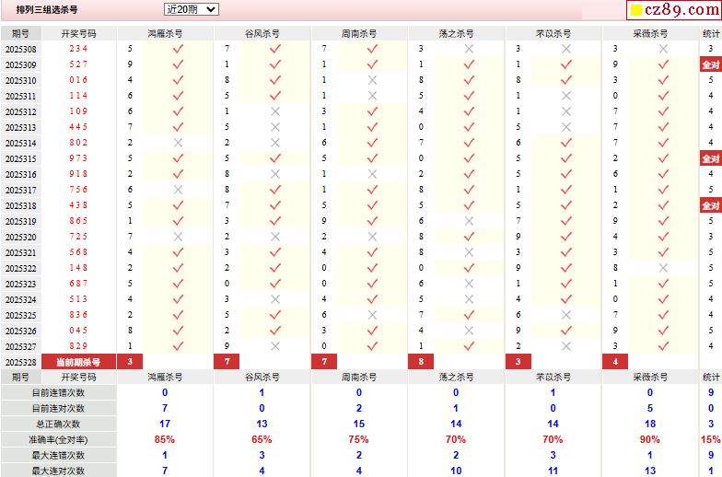Click the check mark for 采薇杀号 in row 2025309

click(664, 64)
